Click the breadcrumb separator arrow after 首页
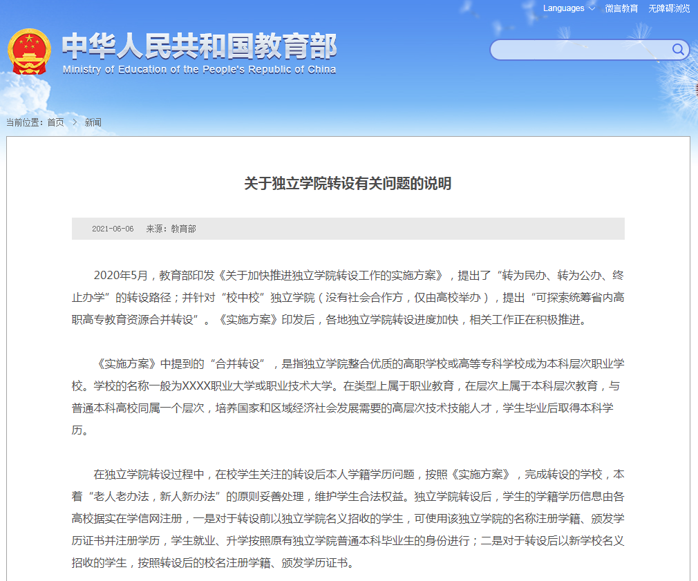Viewport: 698px width, 581px height. (75, 122)
